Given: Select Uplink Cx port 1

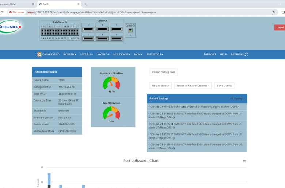Looking at the screenshot, I should (x=88, y=29).
